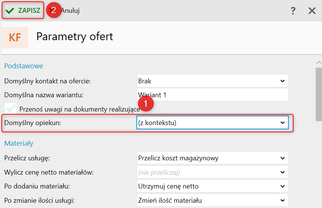This screenshot has height=208, width=322.
Task: Click the Materiały section header
Action: 19,143
